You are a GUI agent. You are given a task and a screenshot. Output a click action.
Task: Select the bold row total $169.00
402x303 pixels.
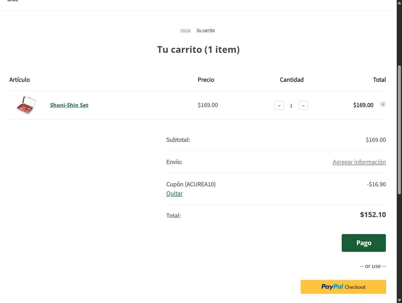click(363, 105)
